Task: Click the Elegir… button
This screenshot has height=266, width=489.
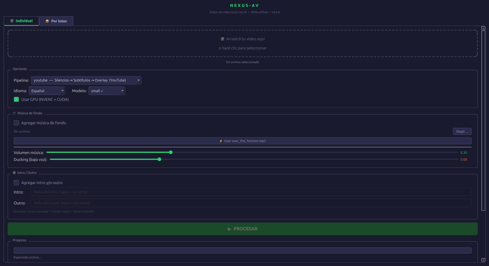Action: (462, 132)
